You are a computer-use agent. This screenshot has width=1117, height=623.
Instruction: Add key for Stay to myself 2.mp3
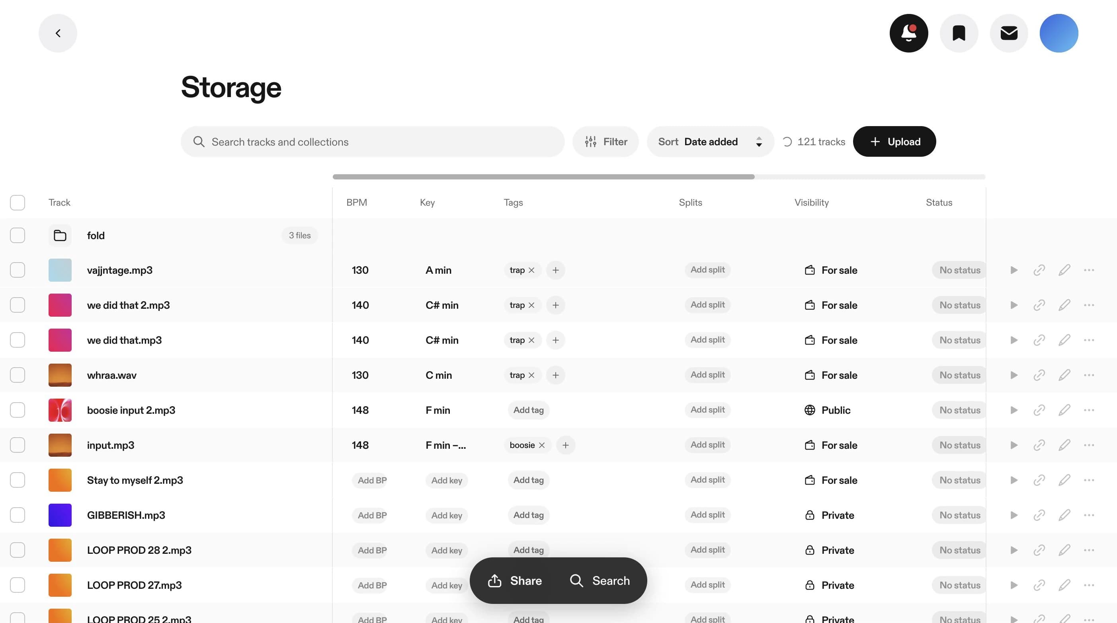(447, 480)
